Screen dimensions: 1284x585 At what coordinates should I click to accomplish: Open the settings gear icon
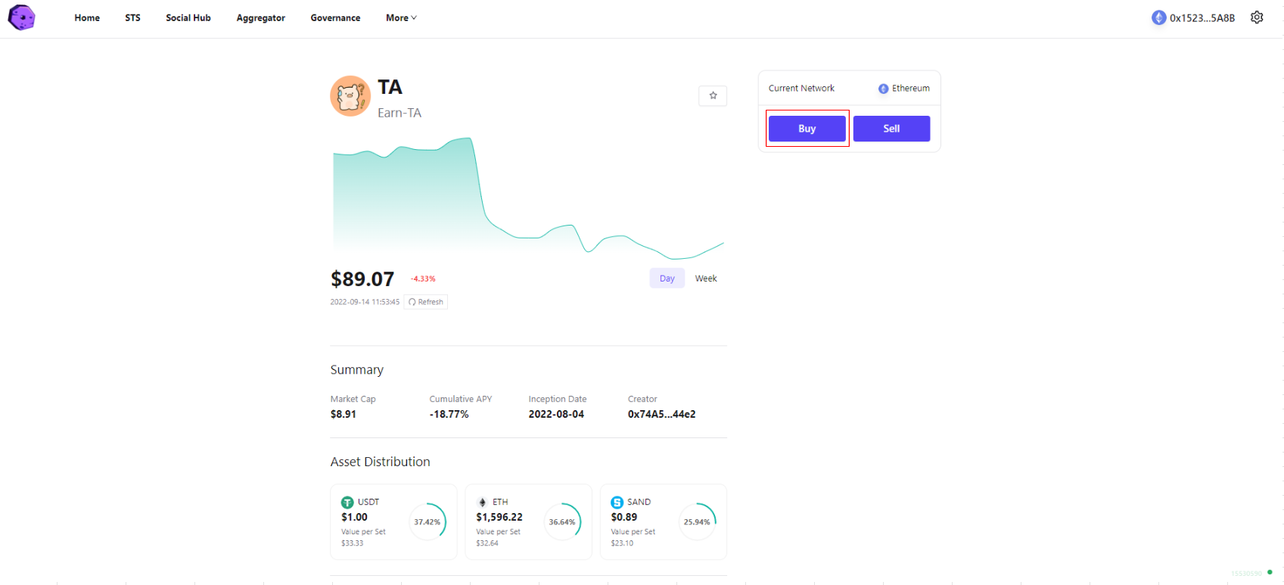1257,17
